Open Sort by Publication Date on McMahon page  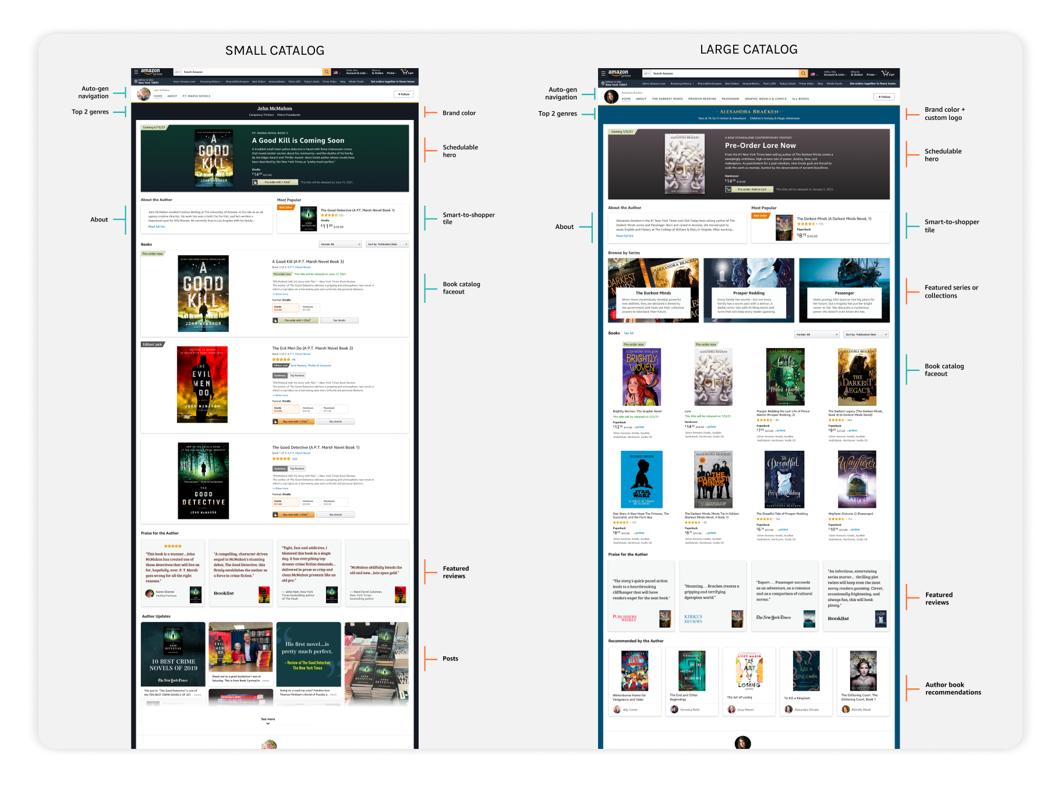(387, 244)
